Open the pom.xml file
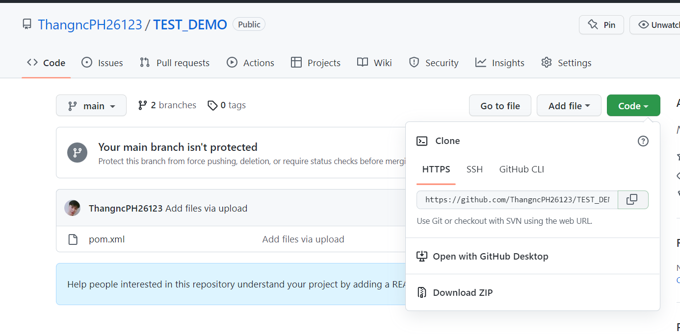The width and height of the screenshot is (680, 334). (107, 239)
